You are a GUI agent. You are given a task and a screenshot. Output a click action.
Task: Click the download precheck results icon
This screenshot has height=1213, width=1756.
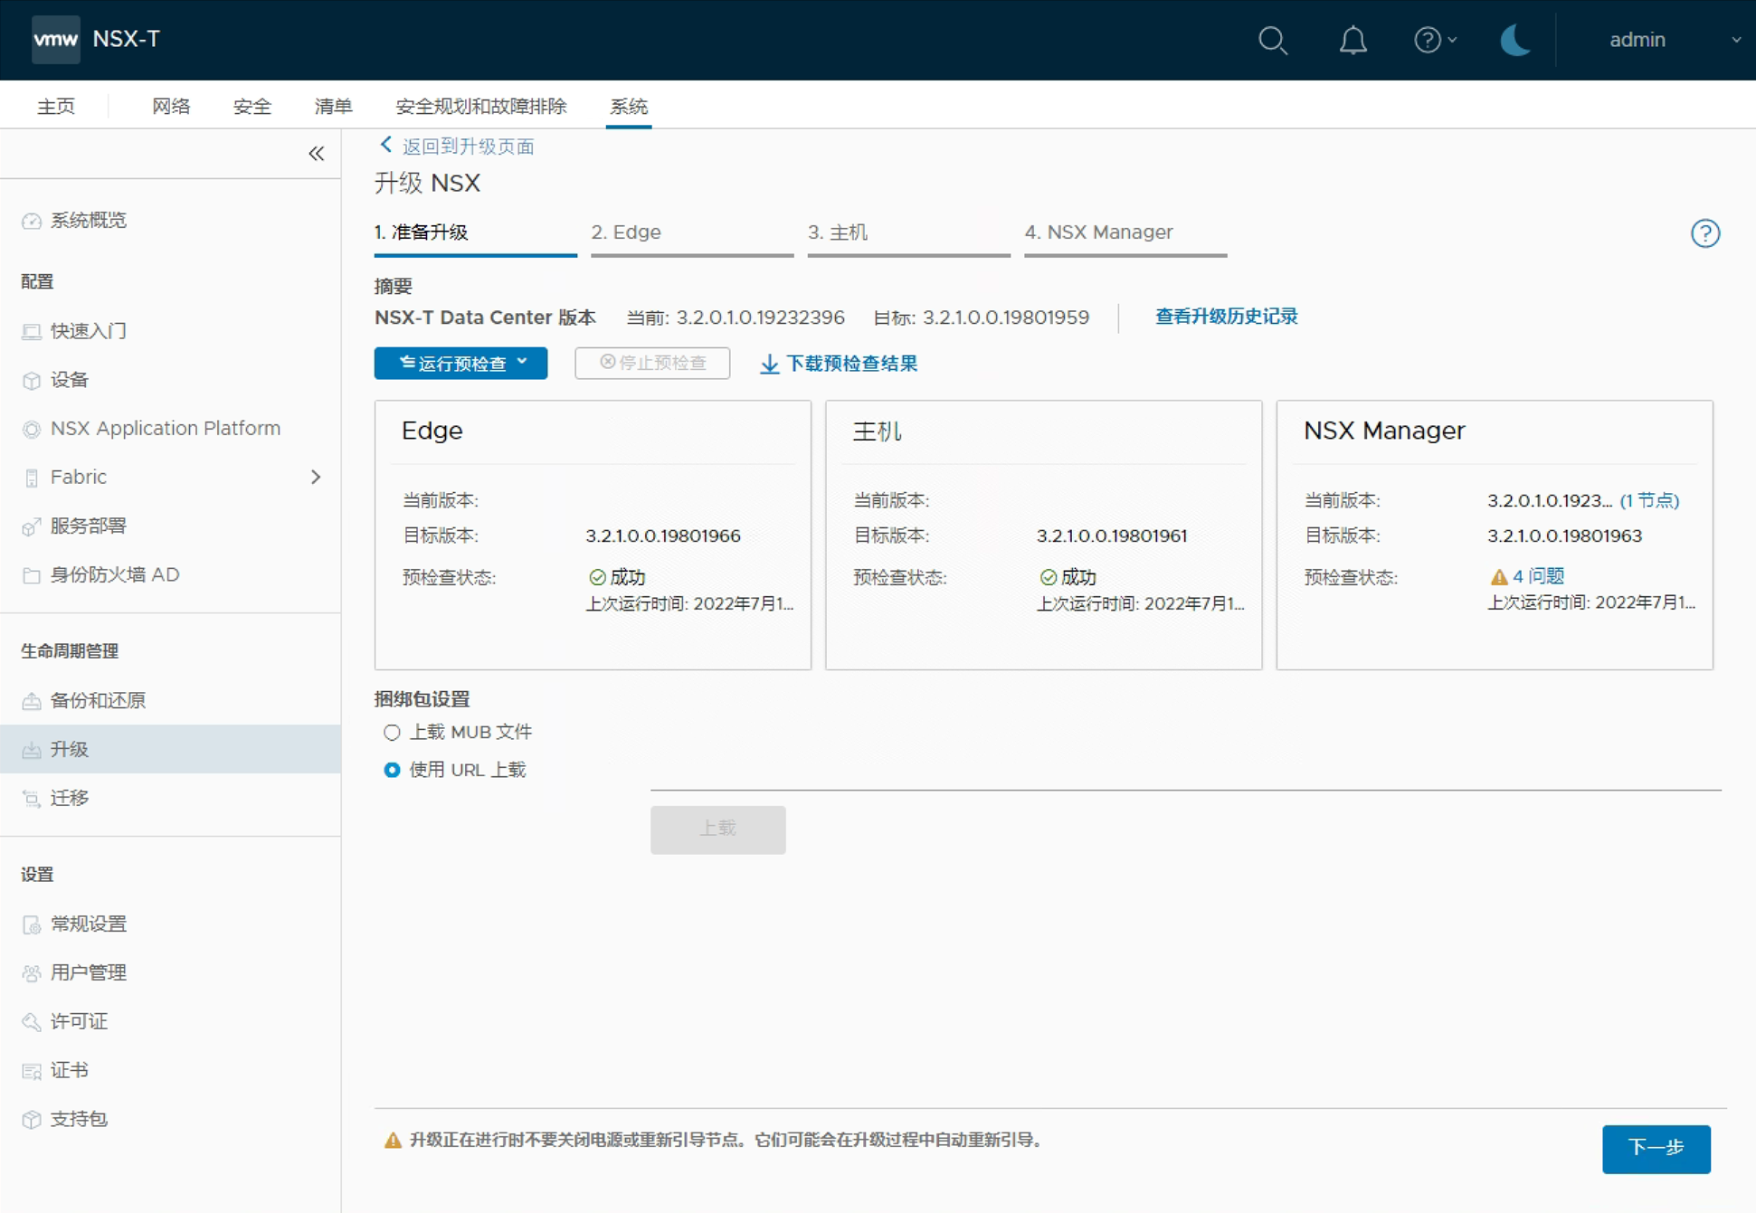pos(769,364)
